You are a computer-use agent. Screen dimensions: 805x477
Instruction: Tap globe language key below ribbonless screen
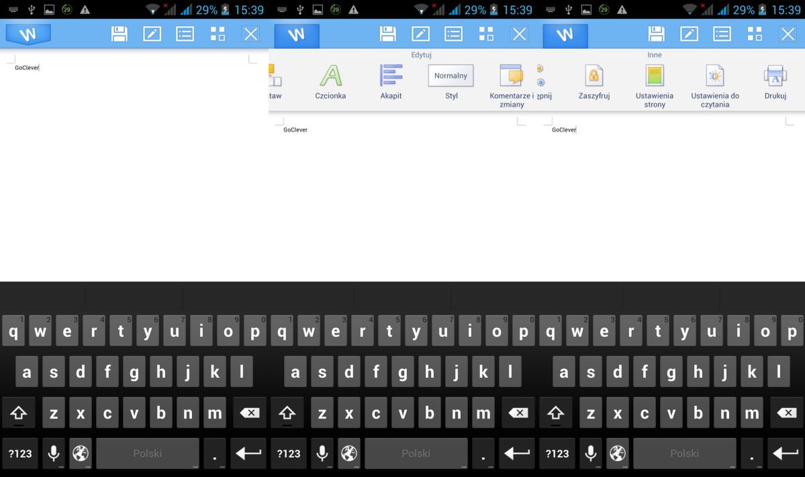(81, 454)
